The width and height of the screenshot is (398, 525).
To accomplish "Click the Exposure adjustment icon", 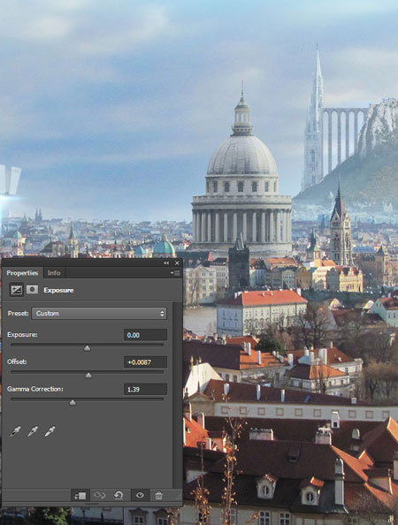I will (x=16, y=290).
